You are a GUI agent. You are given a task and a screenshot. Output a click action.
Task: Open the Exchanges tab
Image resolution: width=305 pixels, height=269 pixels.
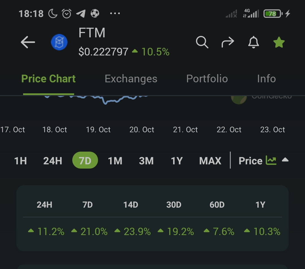[x=131, y=79]
